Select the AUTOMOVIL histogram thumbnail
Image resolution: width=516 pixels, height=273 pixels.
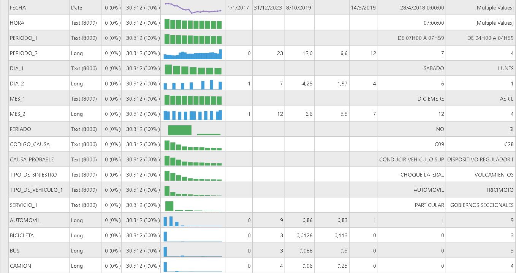tap(193, 221)
